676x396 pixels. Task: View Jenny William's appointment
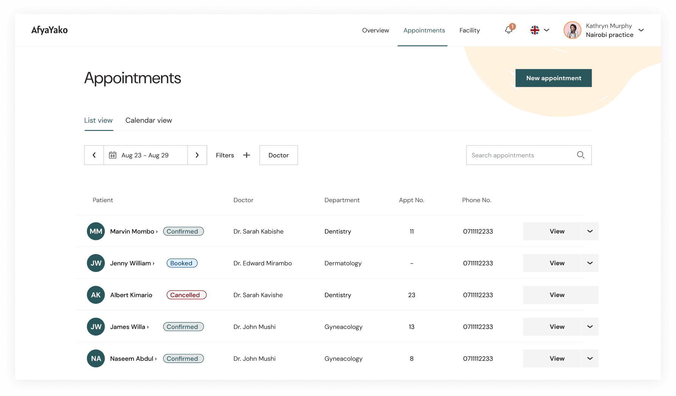552,263
